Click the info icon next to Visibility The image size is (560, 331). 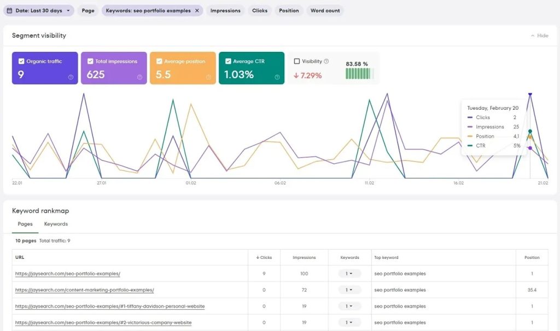[326, 61]
